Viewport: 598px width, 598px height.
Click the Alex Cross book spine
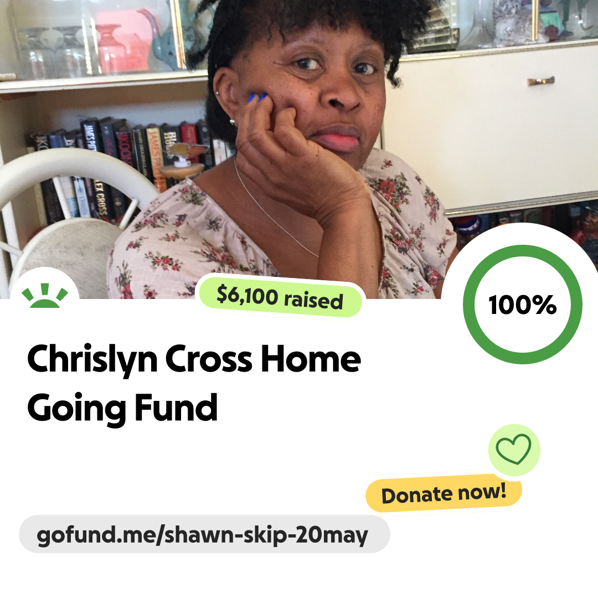click(x=101, y=199)
